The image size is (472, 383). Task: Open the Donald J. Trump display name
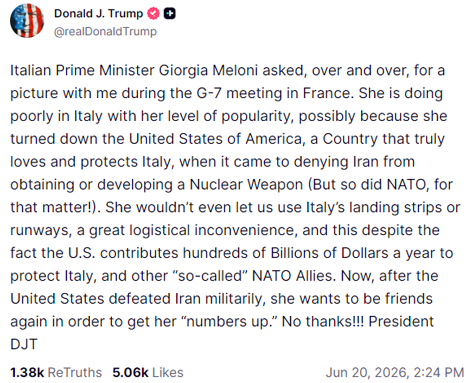click(x=98, y=14)
